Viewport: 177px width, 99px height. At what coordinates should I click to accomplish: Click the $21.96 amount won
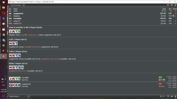point(162,80)
